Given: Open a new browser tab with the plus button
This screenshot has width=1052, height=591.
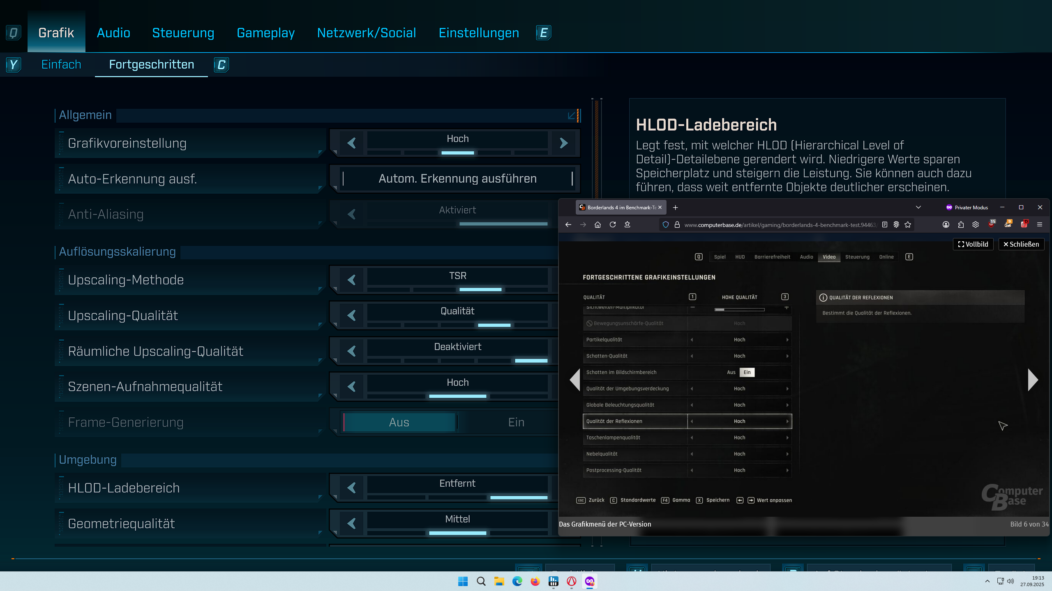Looking at the screenshot, I should click(675, 207).
